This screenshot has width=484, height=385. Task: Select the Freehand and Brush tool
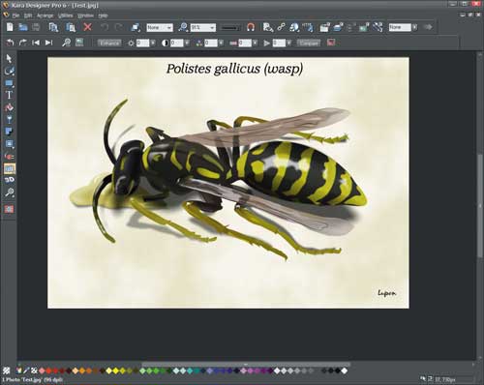click(x=10, y=71)
